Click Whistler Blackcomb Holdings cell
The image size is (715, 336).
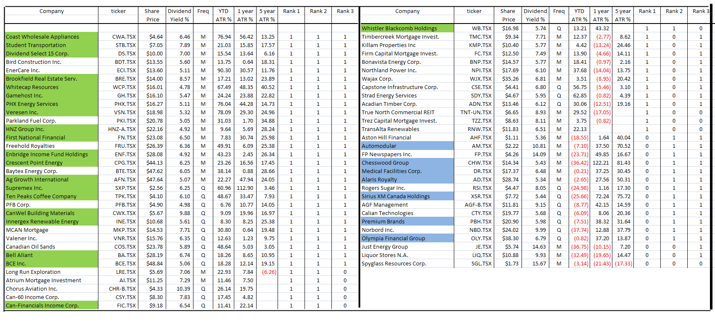point(407,28)
